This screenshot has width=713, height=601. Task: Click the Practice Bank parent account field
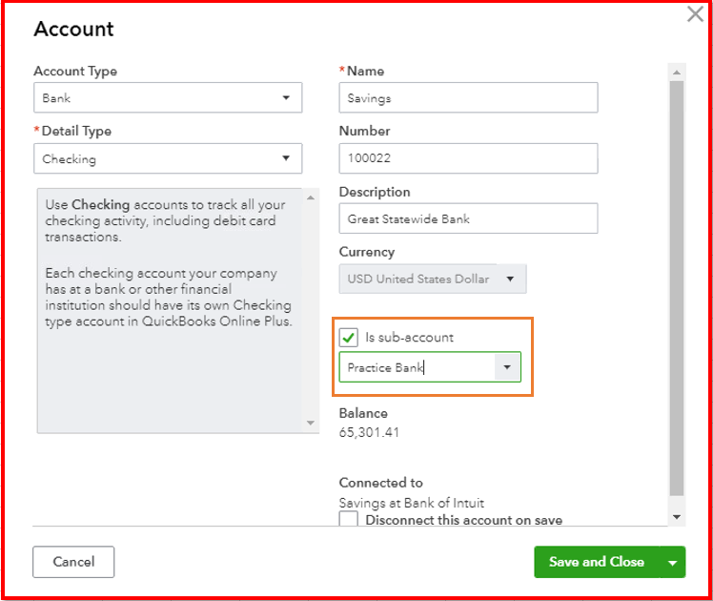point(417,367)
